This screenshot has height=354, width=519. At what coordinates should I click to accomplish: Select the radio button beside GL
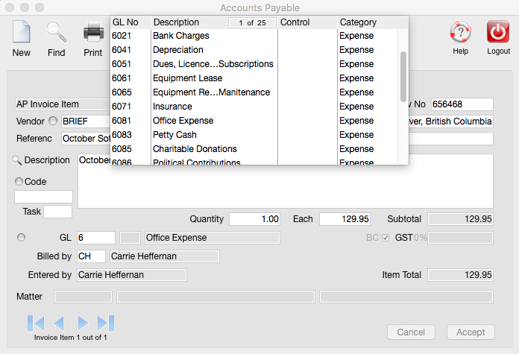pyautogui.click(x=21, y=238)
